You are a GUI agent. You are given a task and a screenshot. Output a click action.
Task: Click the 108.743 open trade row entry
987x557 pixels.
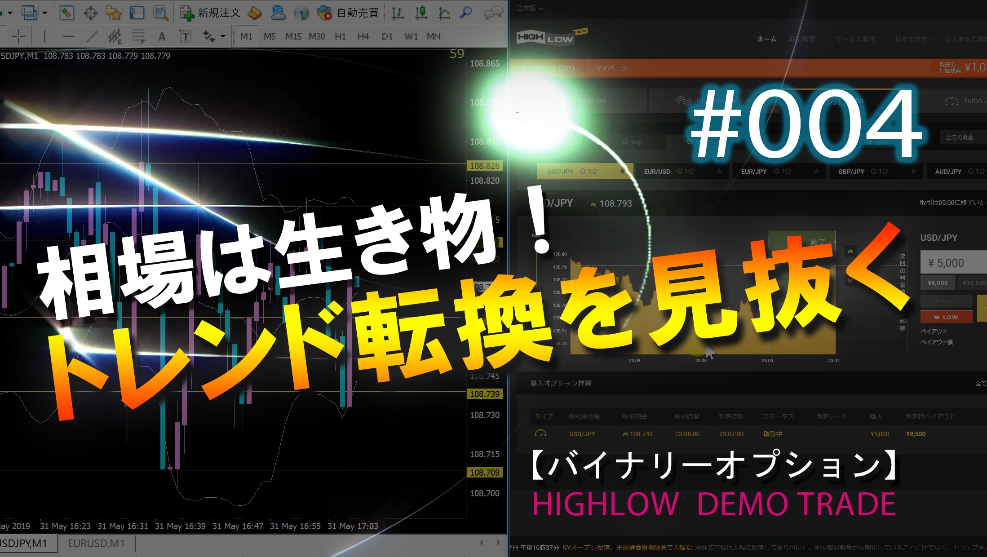[x=637, y=434]
